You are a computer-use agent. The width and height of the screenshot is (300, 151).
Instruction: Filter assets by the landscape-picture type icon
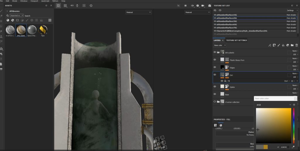pos(41,20)
